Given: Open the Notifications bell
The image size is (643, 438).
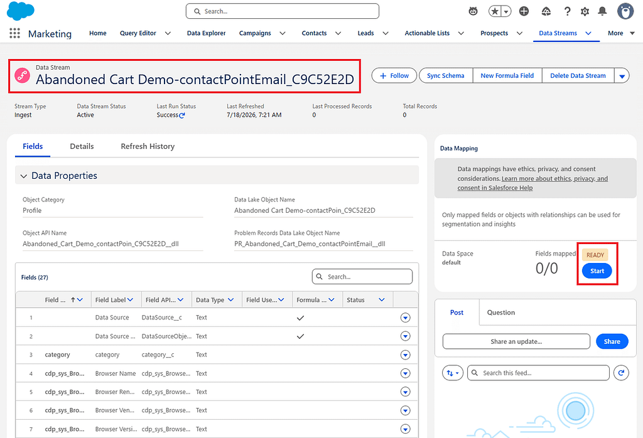Looking at the screenshot, I should 602,11.
